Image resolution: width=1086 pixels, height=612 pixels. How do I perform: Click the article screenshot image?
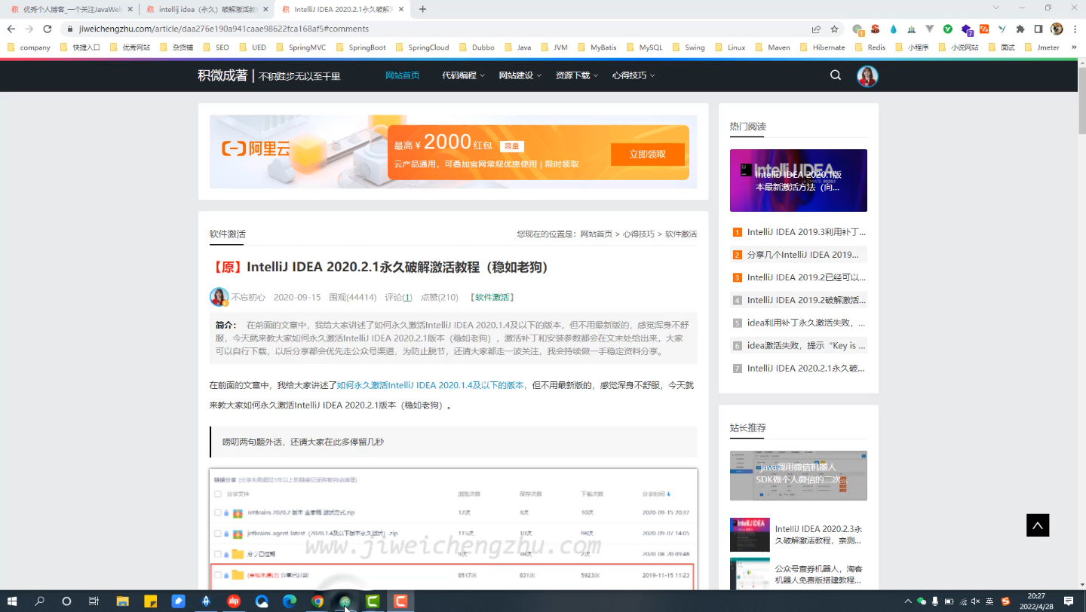tap(453, 529)
